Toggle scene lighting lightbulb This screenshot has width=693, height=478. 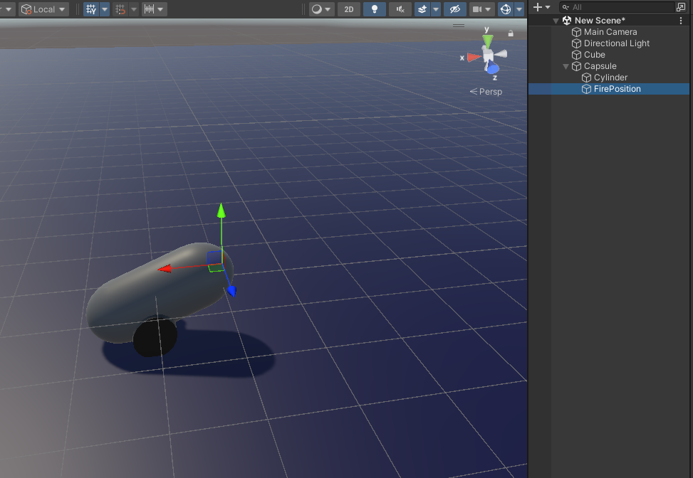point(375,9)
